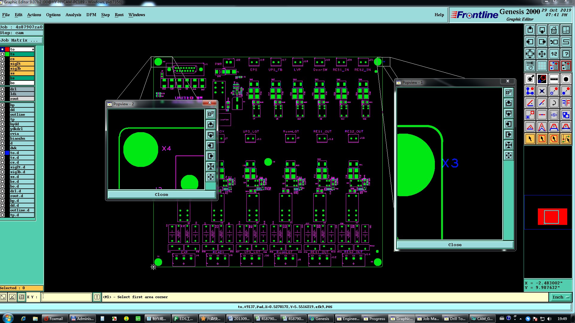
Task: Click the pan left view icon
Action: pos(530,42)
